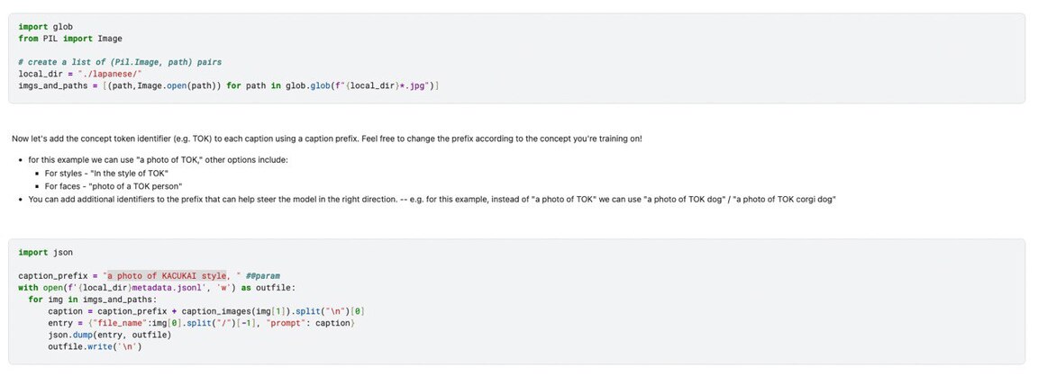
Task: Click the '# create a list' comment line
Action: [119, 62]
